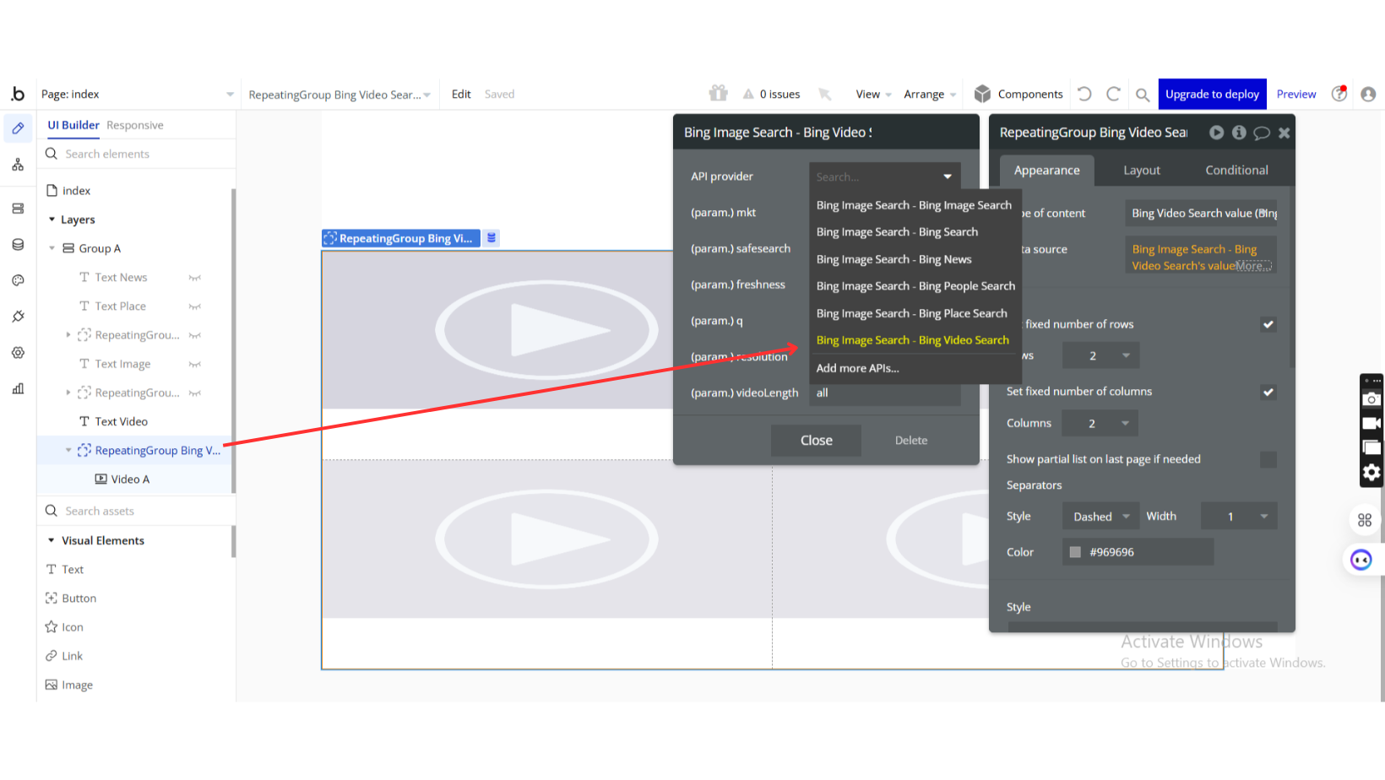The width and height of the screenshot is (1385, 780).
Task: Click Upgrade to deploy button
Action: 1212,94
